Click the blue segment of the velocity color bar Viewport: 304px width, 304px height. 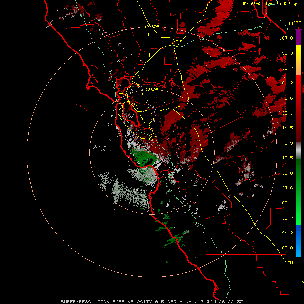298,241
